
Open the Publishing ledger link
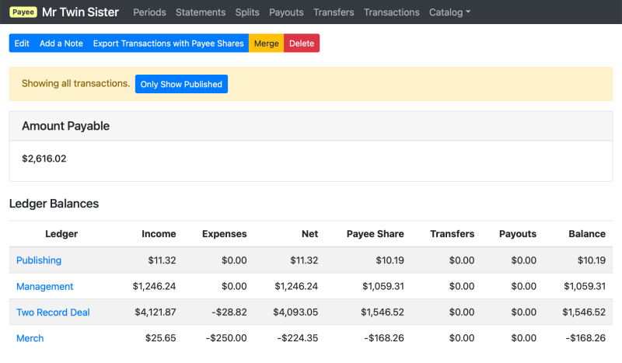pos(39,260)
